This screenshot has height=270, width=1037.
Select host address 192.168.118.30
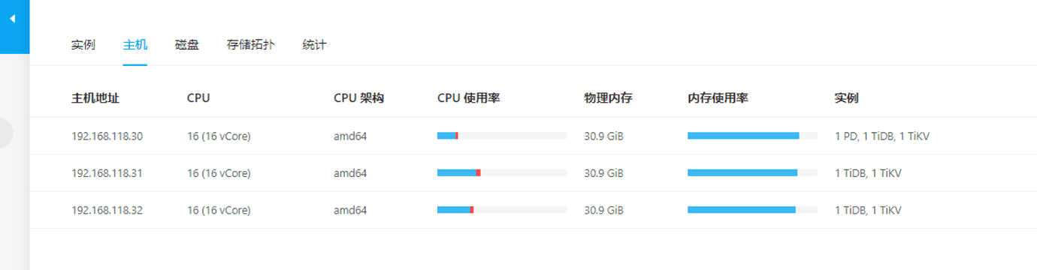107,136
